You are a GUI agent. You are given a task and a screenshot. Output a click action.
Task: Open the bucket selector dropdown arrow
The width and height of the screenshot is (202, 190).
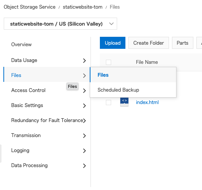(111, 24)
